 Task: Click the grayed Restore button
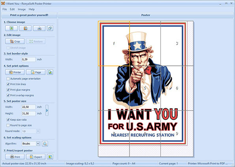click(36, 41)
